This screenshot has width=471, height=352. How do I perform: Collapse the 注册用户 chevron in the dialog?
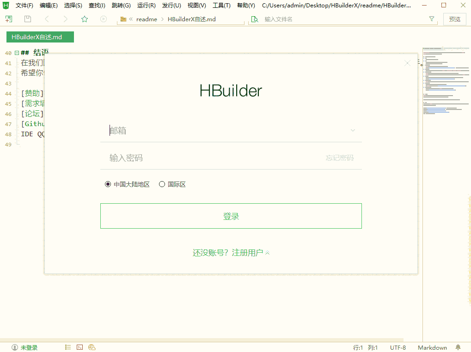(x=267, y=252)
